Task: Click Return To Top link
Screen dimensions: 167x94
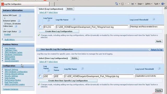Action: point(157,50)
